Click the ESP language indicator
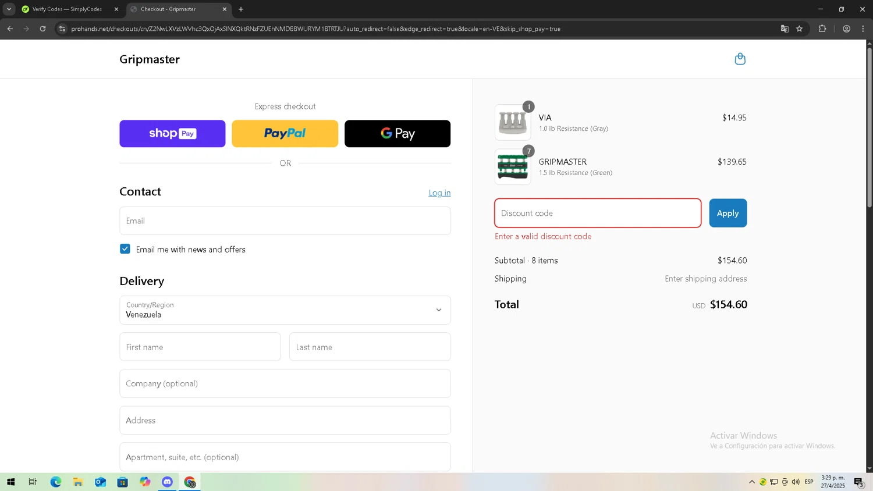Viewport: 873px width, 491px height. 809,482
